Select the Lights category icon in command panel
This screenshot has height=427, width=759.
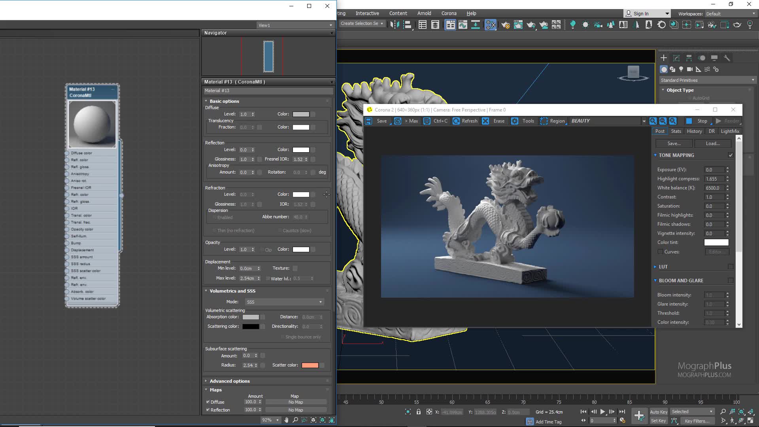click(681, 69)
